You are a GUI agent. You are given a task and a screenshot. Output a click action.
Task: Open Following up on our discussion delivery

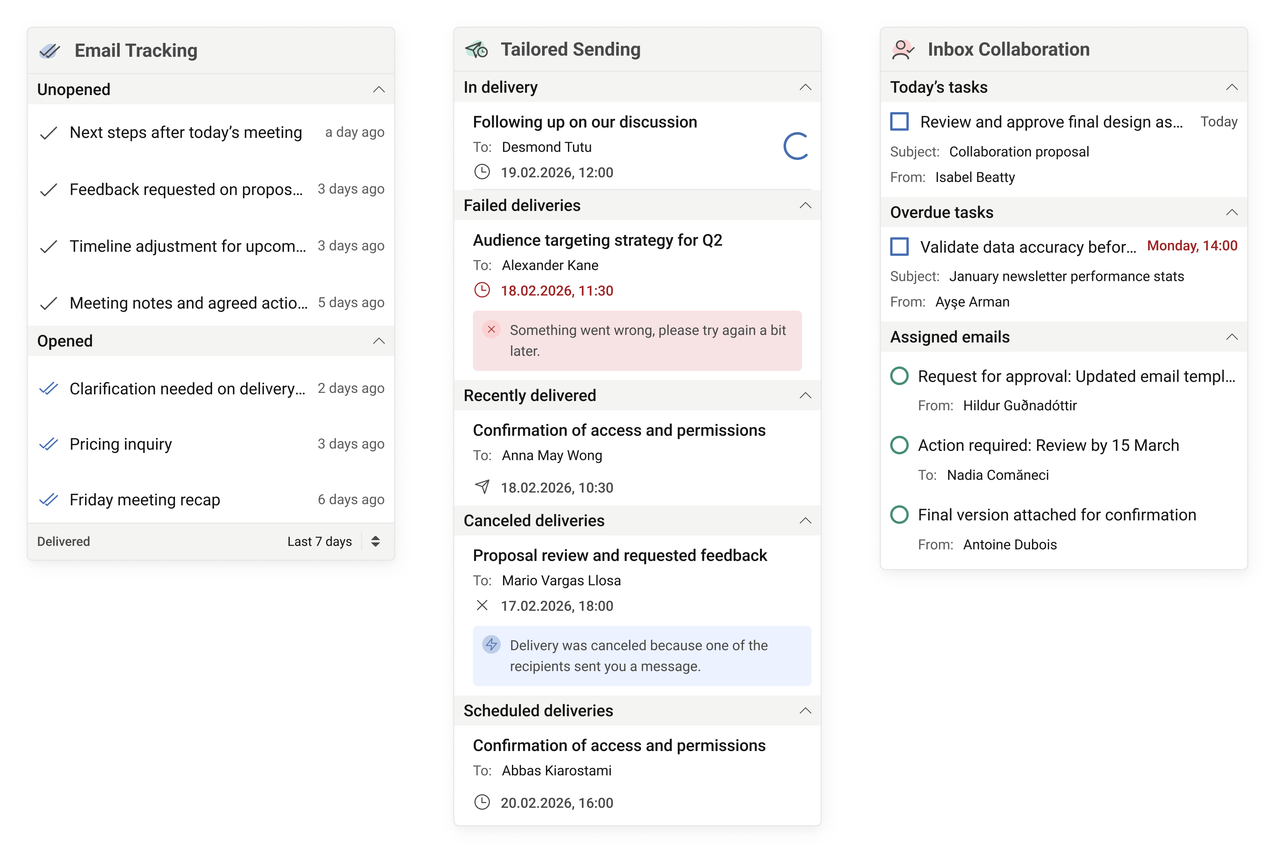click(x=637, y=146)
